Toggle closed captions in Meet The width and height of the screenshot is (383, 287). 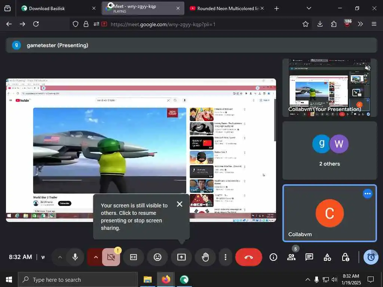134,257
